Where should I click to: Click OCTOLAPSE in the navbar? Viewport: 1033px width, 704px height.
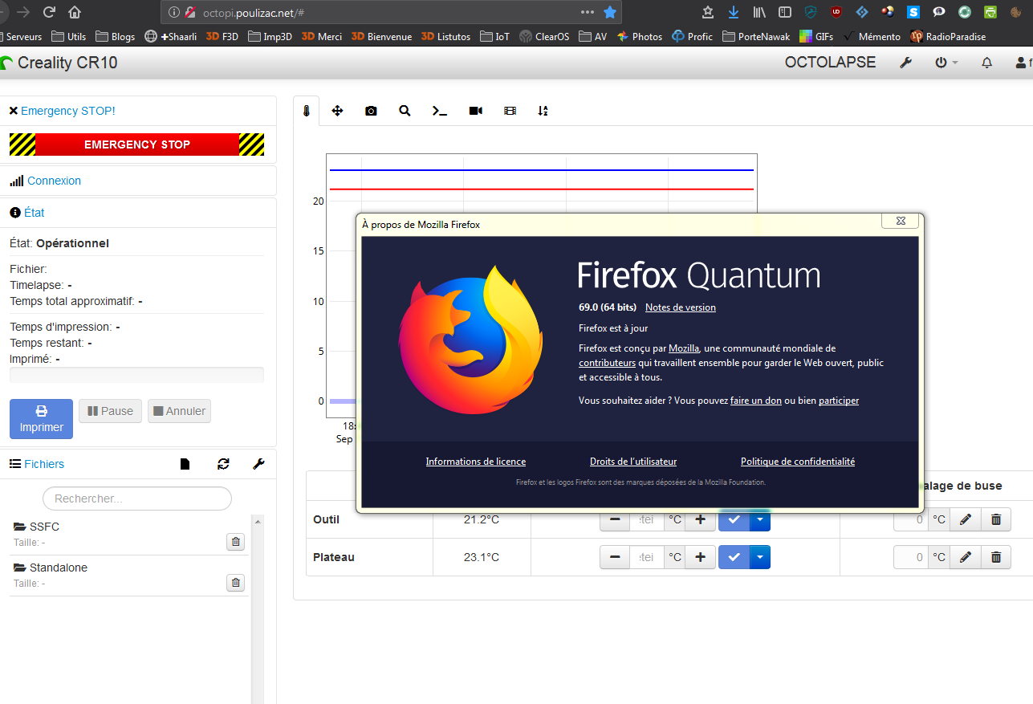click(830, 63)
